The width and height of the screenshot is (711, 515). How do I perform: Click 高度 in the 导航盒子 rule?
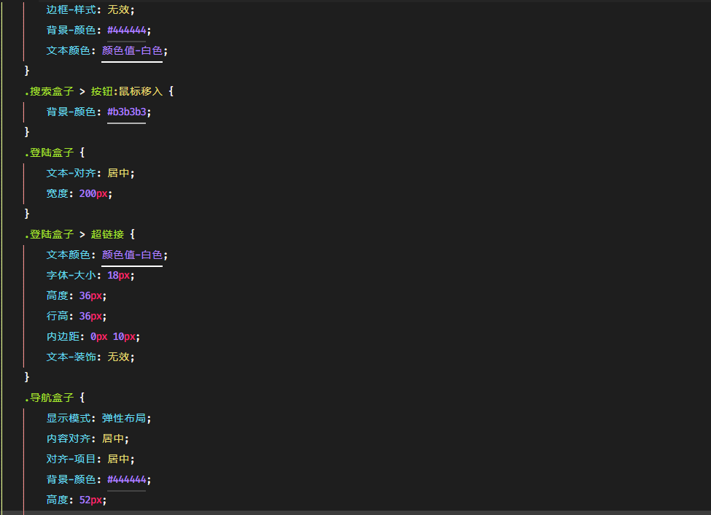pyautogui.click(x=57, y=500)
